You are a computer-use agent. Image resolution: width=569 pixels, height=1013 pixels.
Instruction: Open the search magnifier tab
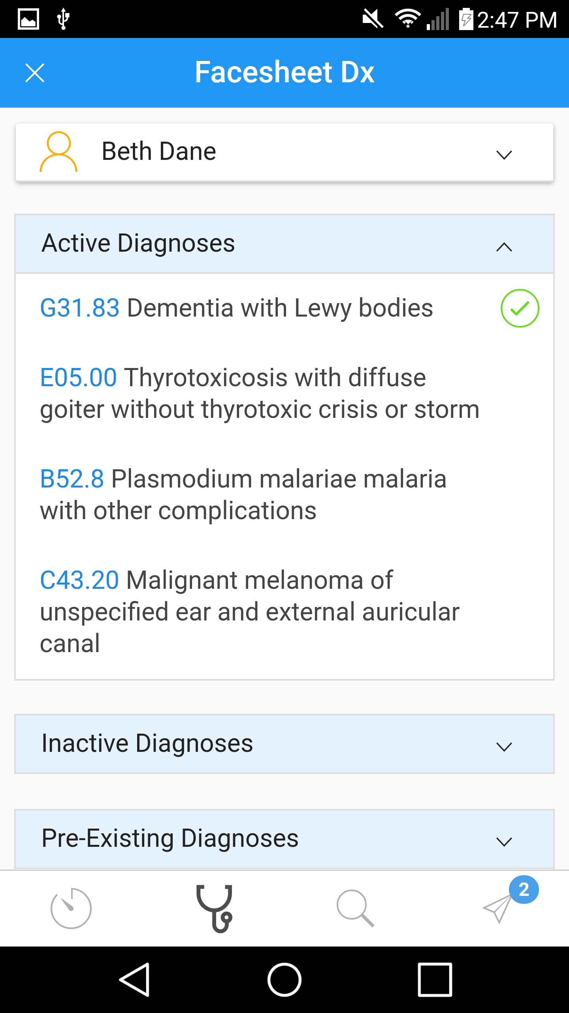coord(355,908)
